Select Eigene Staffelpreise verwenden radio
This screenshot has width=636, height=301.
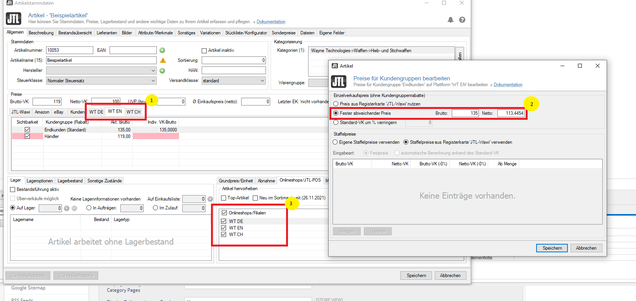coord(335,142)
